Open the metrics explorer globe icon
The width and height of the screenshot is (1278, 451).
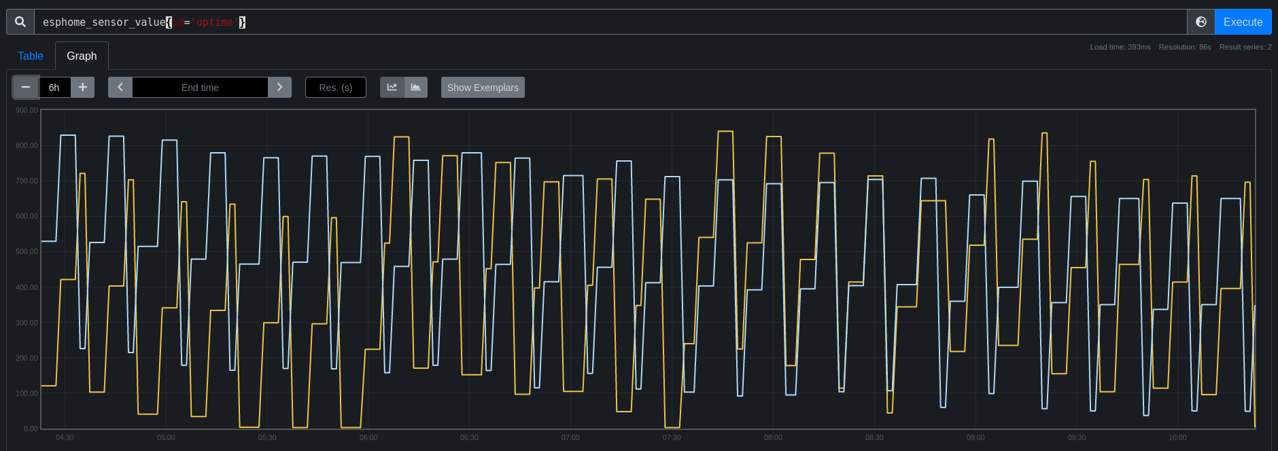tap(1201, 22)
